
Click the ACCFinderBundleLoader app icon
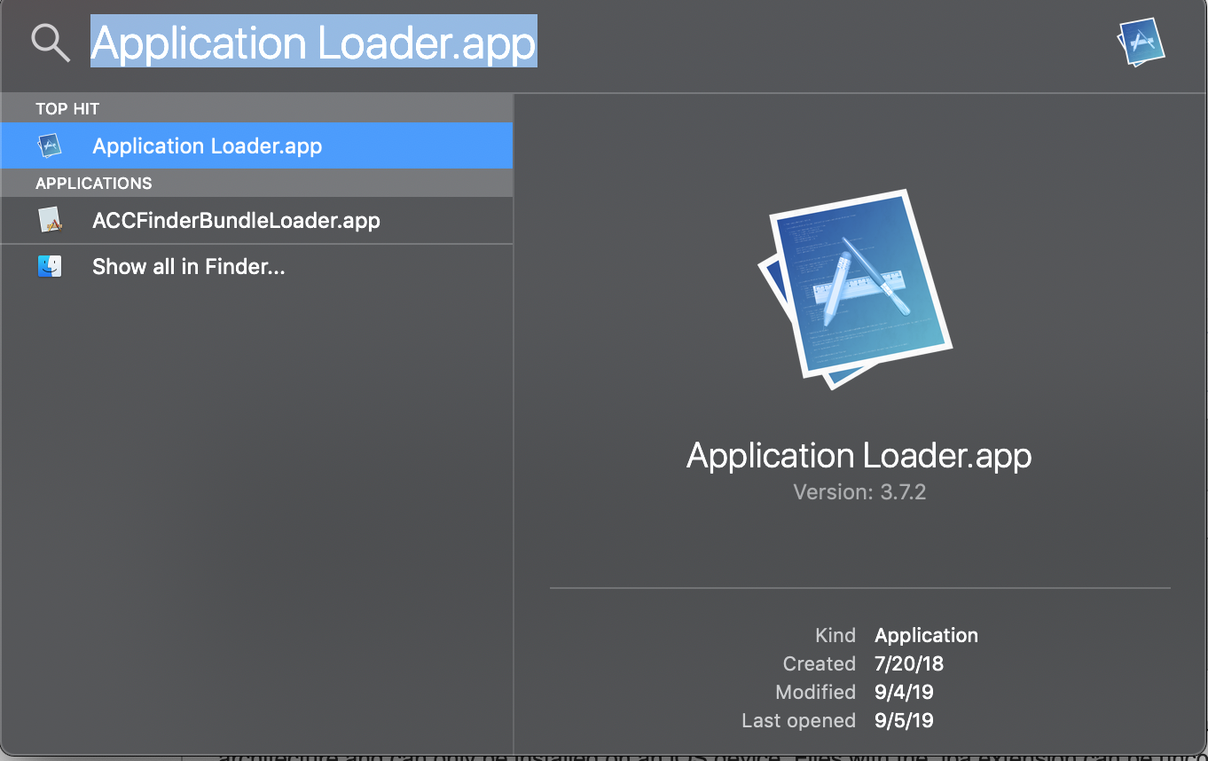click(x=50, y=220)
